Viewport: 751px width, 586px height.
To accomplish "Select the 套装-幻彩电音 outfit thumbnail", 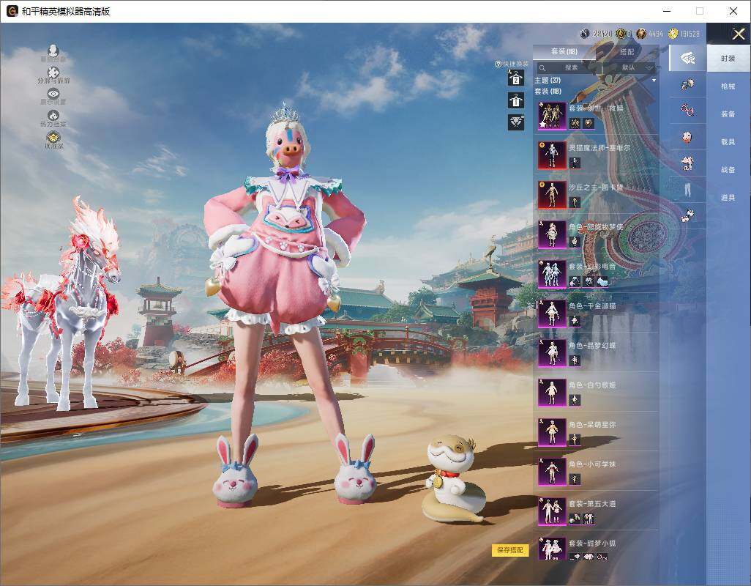I will 552,273.
